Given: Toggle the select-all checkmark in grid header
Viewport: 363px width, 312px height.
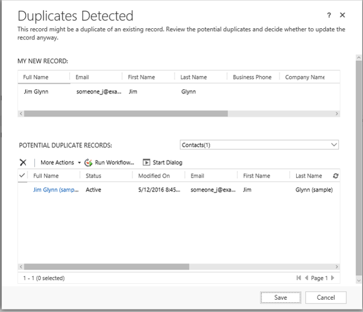Looking at the screenshot, I should [22, 175].
